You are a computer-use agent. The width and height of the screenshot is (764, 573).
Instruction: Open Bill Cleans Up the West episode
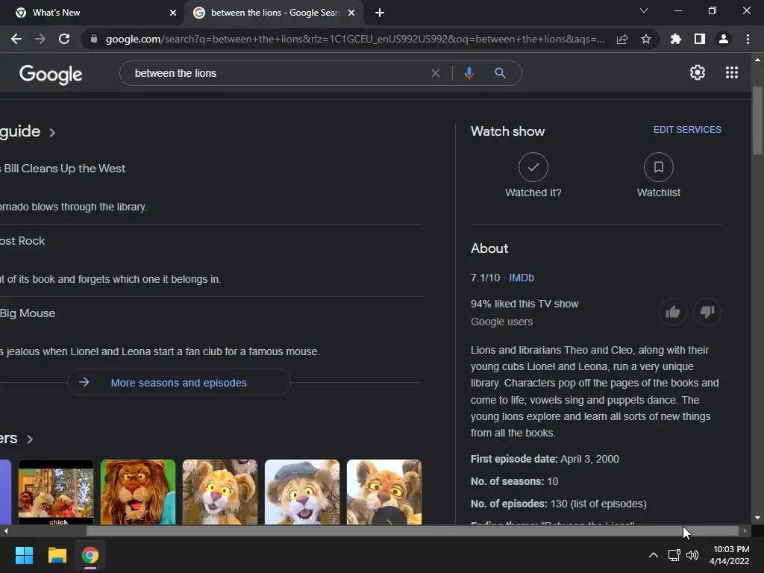point(63,169)
